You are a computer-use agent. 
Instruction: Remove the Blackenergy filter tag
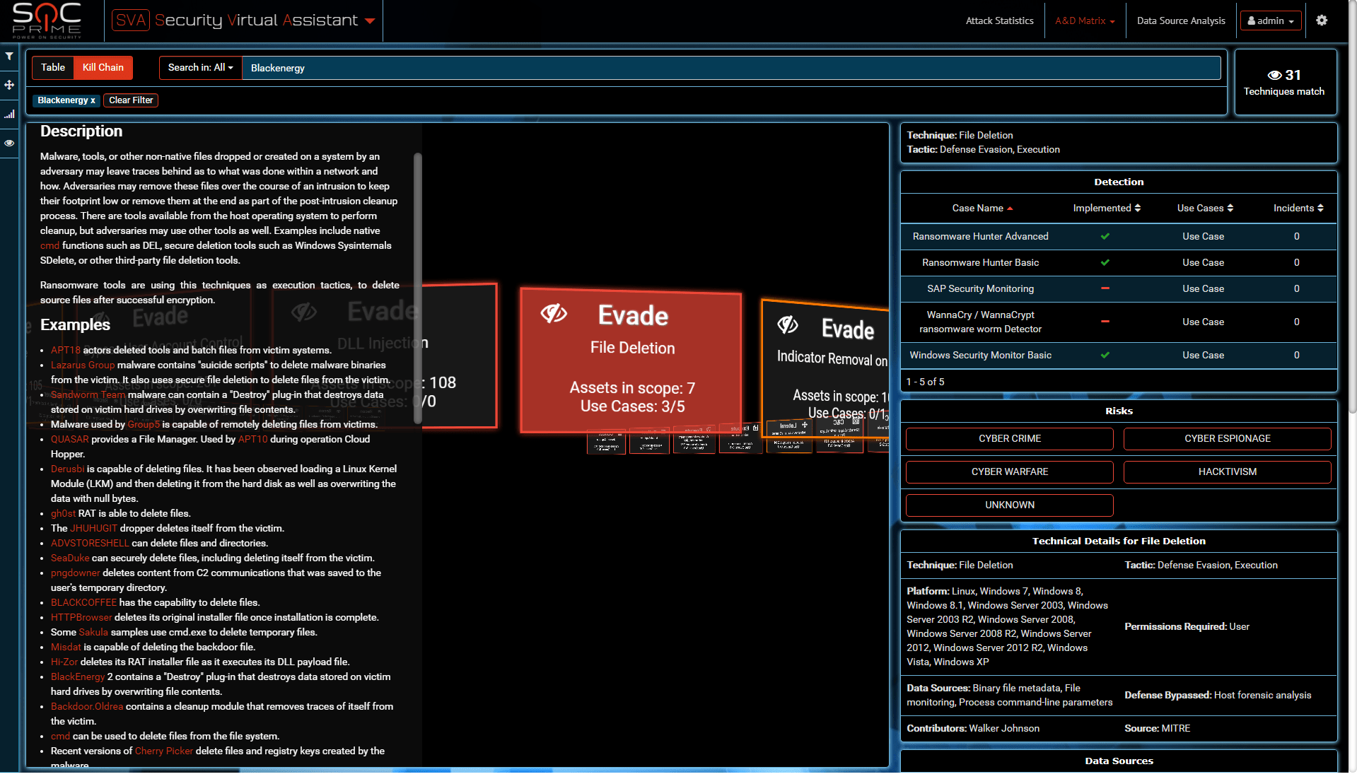pyautogui.click(x=93, y=100)
